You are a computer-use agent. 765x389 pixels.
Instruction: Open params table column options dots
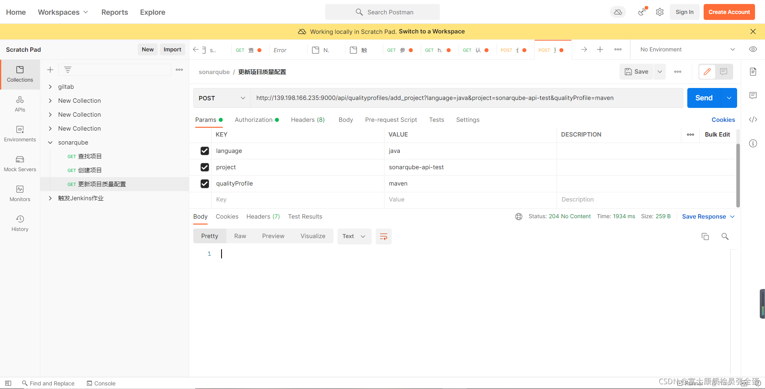click(x=690, y=135)
